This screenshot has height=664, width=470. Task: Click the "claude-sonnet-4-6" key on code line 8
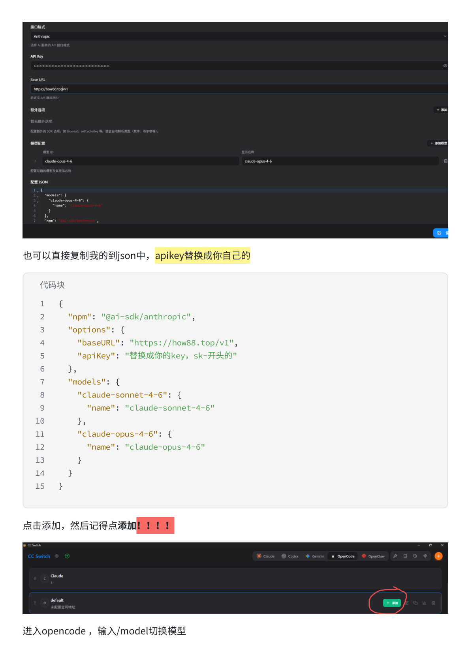122,395
